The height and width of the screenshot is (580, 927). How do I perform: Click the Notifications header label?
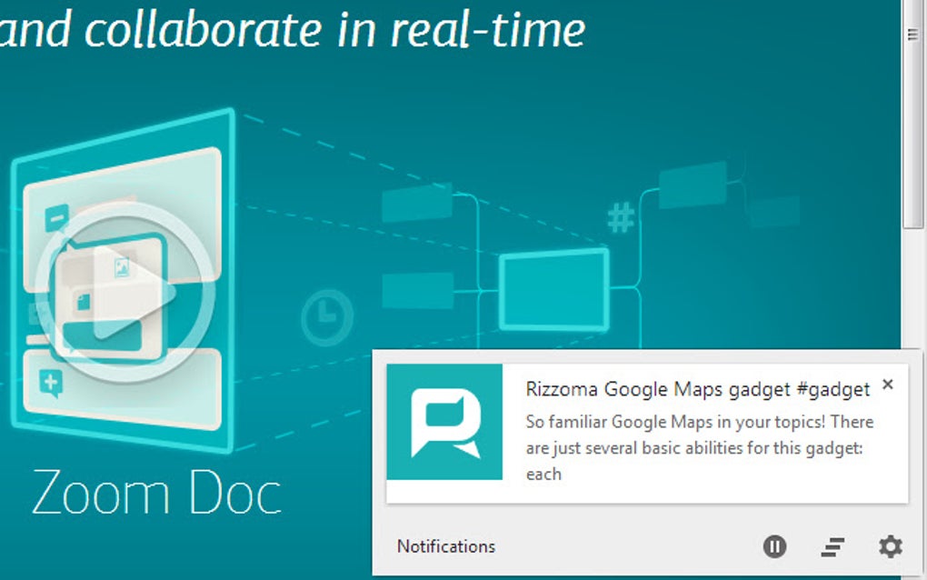click(x=446, y=546)
